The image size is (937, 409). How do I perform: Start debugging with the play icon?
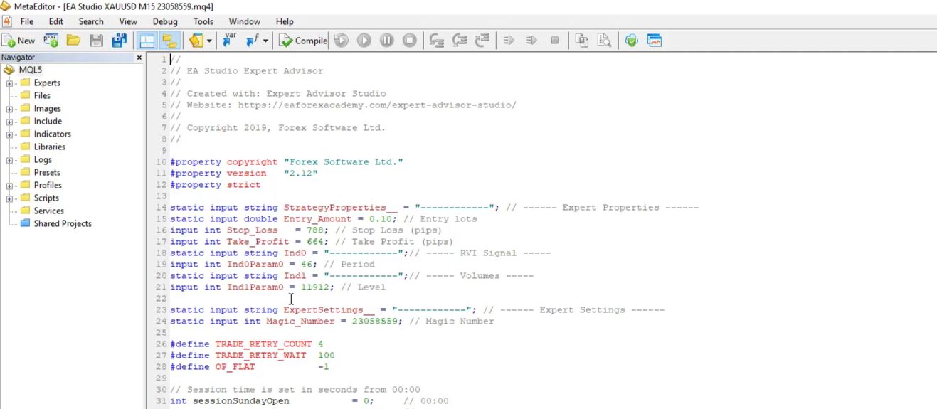tap(364, 41)
